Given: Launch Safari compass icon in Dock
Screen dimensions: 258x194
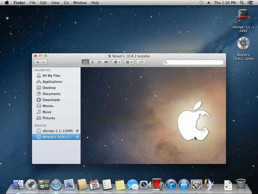Looking at the screenshot, I should (56, 185).
